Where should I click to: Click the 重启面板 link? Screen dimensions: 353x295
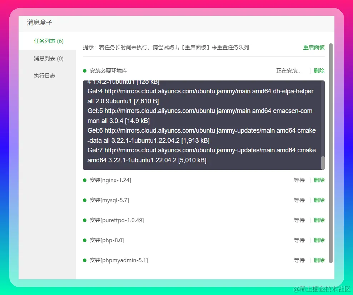(314, 48)
